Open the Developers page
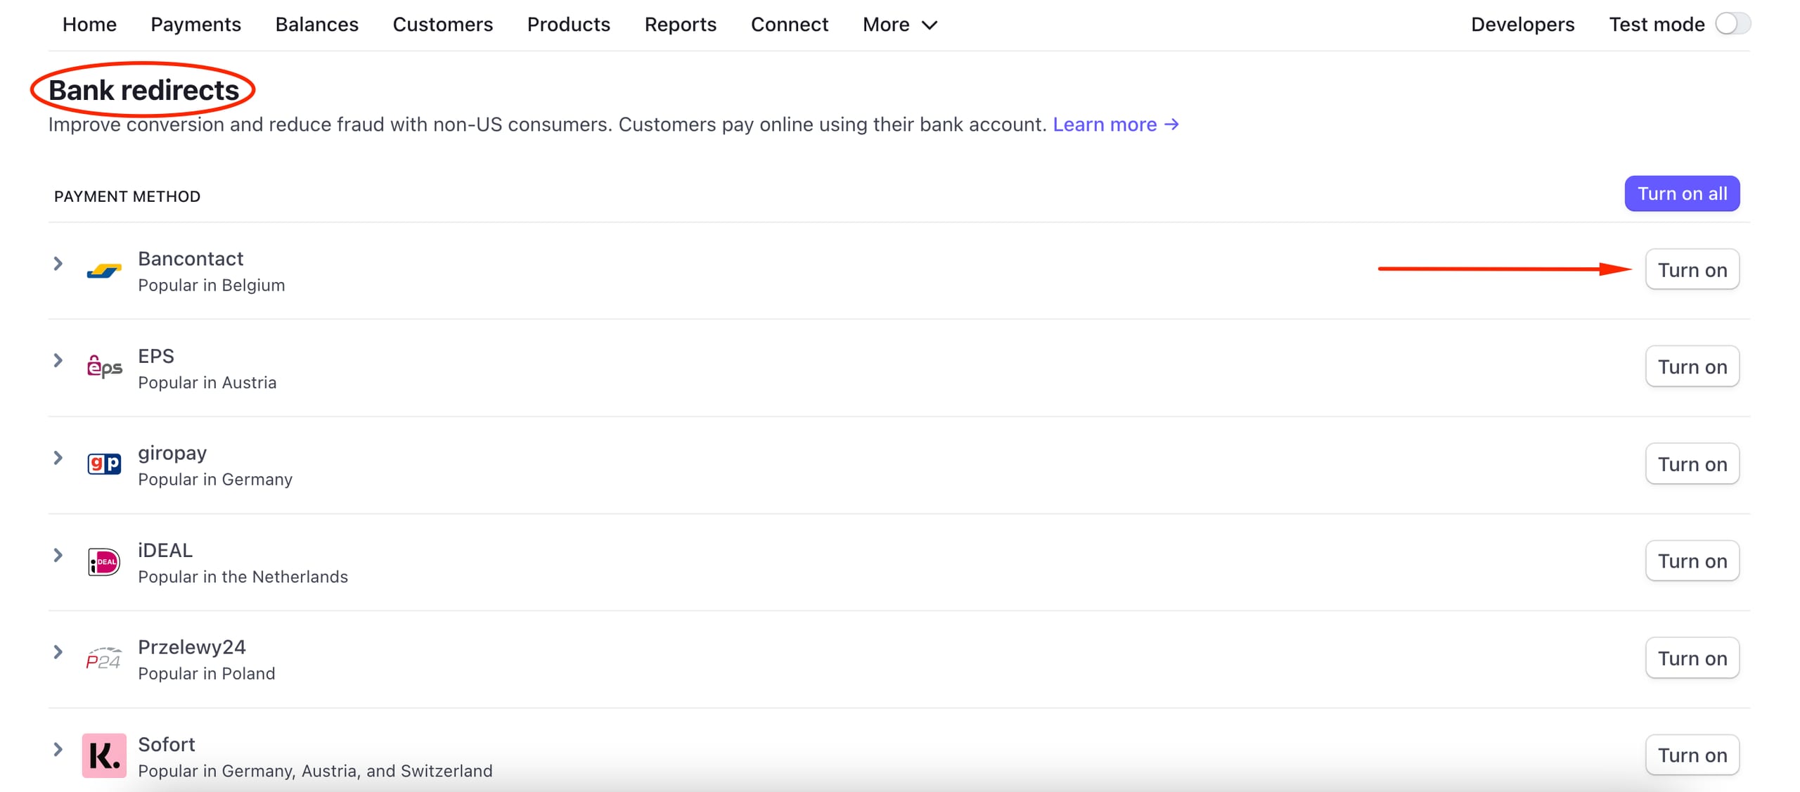The height and width of the screenshot is (792, 1800). click(x=1522, y=25)
